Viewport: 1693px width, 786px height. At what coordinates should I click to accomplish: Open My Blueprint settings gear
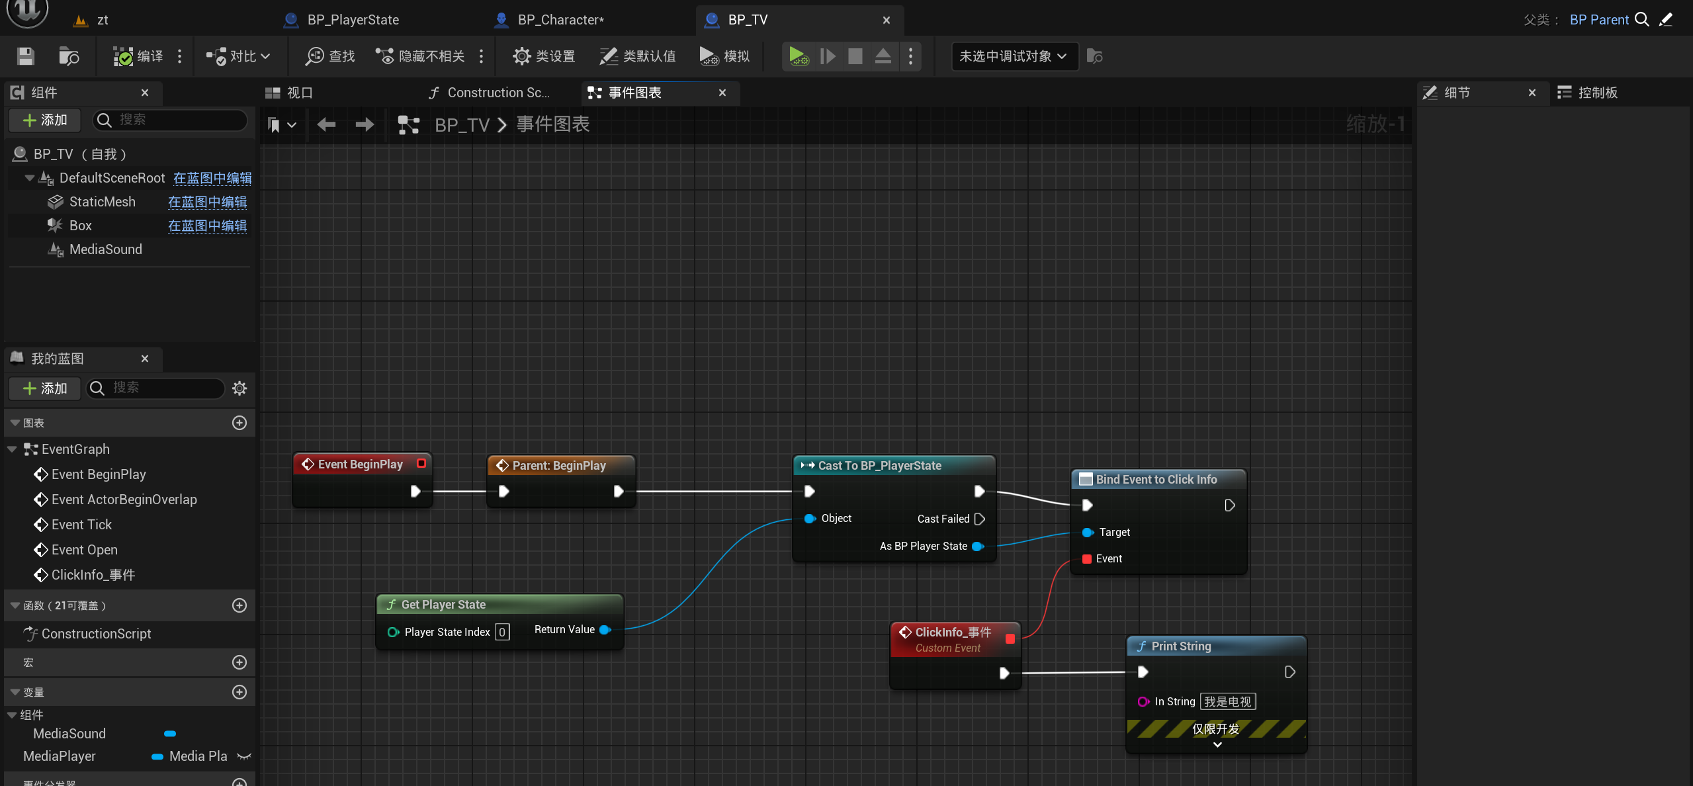pos(239,388)
